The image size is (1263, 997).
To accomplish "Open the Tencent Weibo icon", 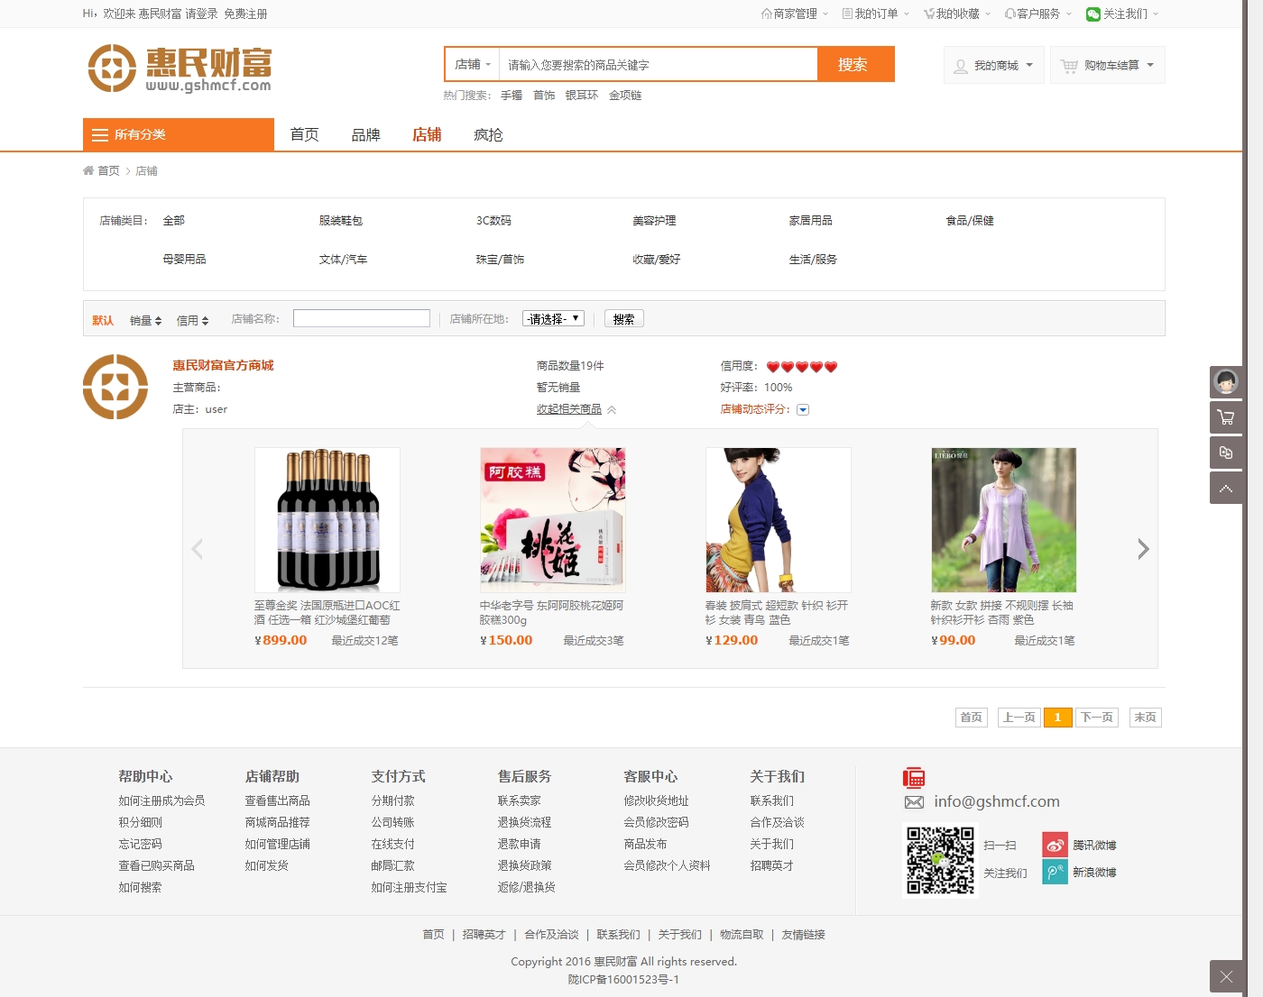I will coord(1055,845).
